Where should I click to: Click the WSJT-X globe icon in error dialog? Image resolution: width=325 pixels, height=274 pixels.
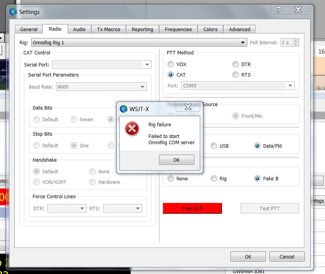click(x=124, y=108)
